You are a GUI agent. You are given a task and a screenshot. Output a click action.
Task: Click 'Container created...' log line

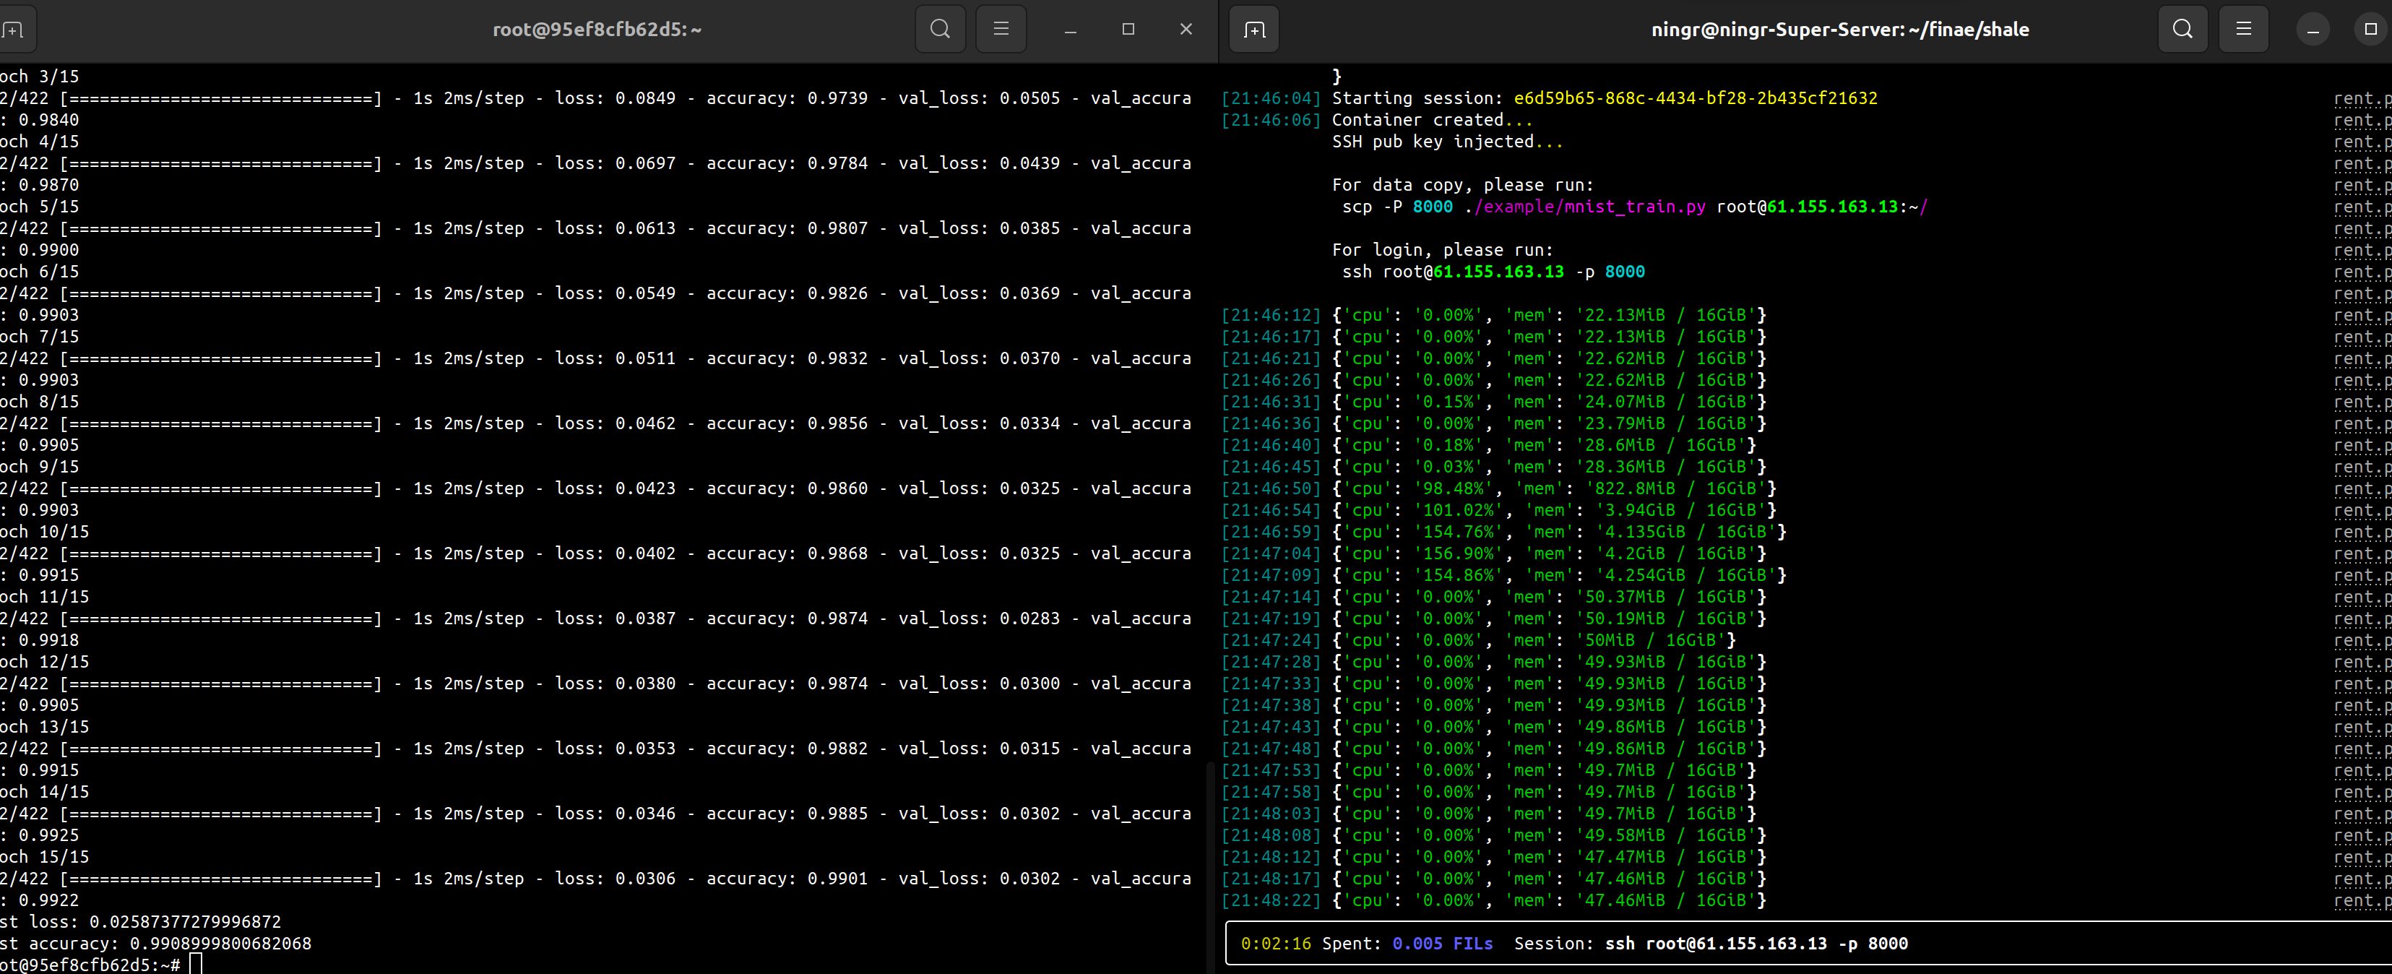(1433, 120)
